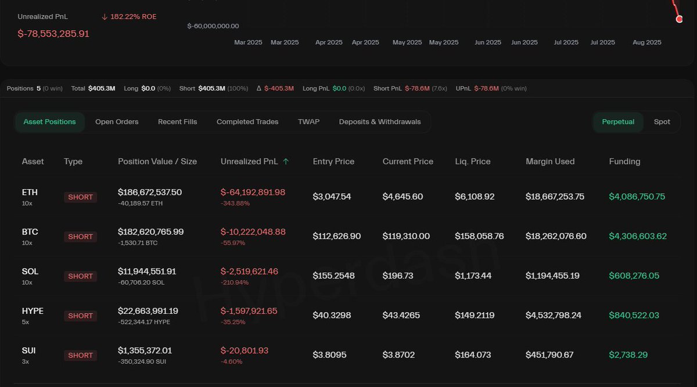Click BTC position value $182,620,765.99
This screenshot has height=387, width=697.
pyautogui.click(x=151, y=232)
